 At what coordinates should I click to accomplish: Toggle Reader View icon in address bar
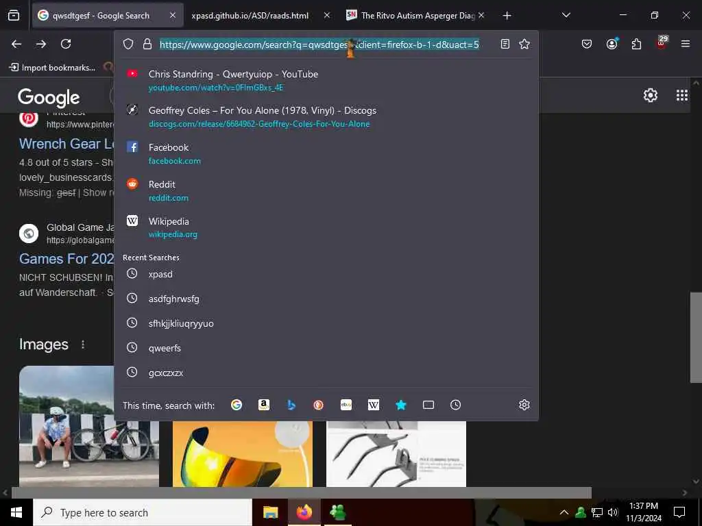point(505,44)
